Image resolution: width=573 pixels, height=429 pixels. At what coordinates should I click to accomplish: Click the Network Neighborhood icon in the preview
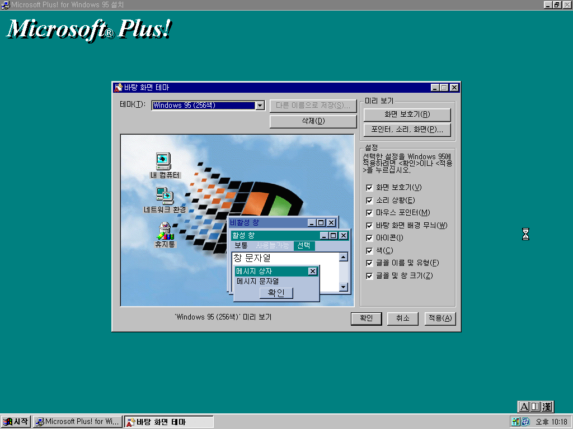[x=165, y=196]
